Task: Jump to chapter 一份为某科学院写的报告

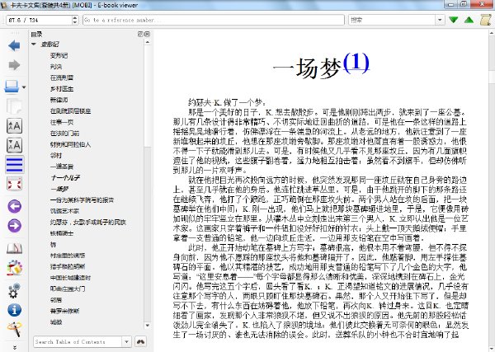Action: pos(82,200)
